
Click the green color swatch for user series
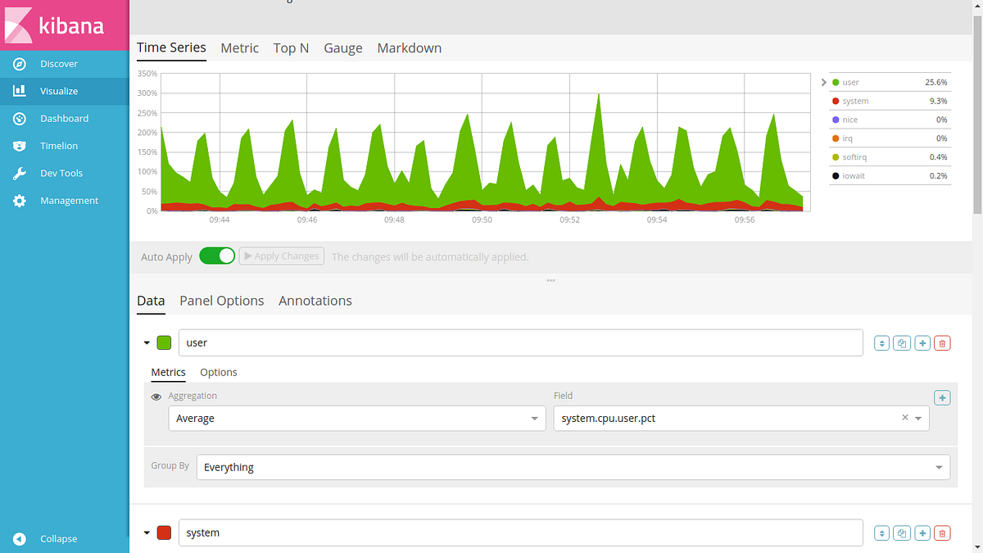164,342
